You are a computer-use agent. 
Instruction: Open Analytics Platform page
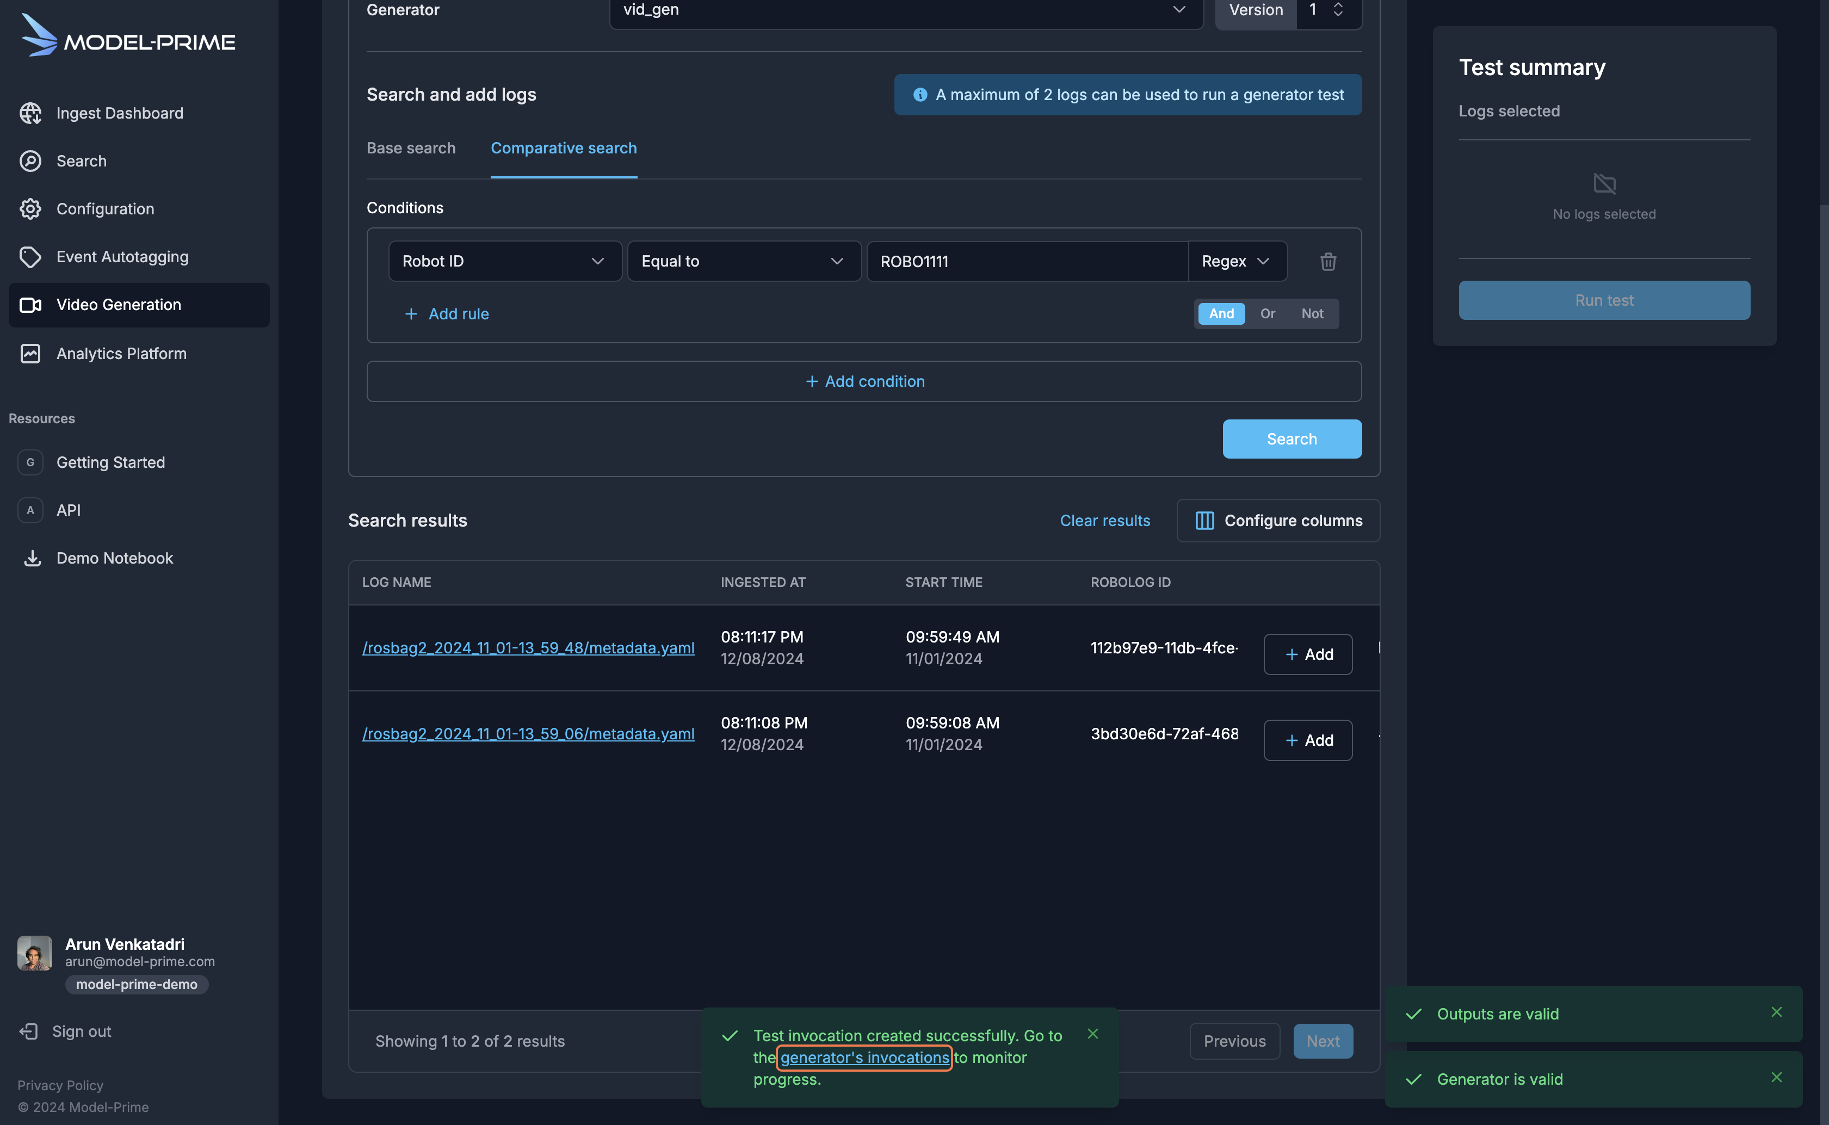(x=139, y=354)
